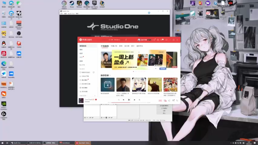The image size is (258, 145).
Task: Toggle play/pause in NetEase player
Action: tap(129, 100)
